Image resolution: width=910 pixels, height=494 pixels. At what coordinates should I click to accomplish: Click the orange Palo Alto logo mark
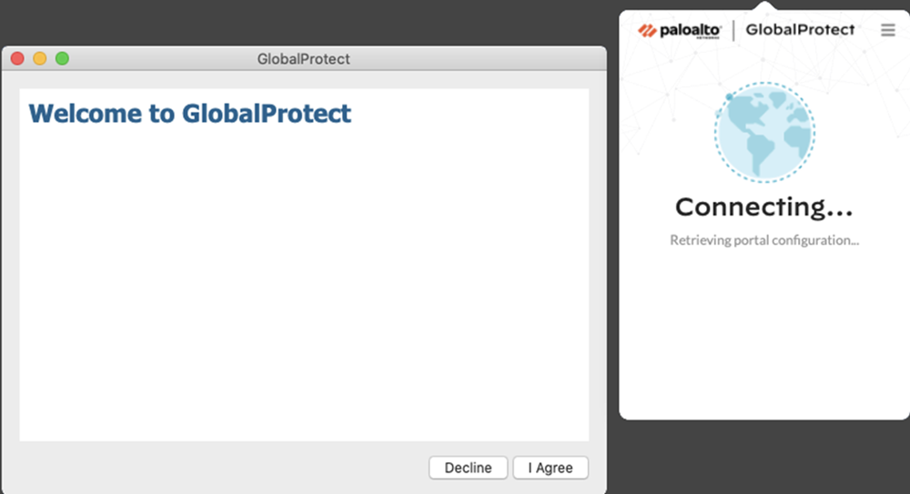[x=647, y=30]
